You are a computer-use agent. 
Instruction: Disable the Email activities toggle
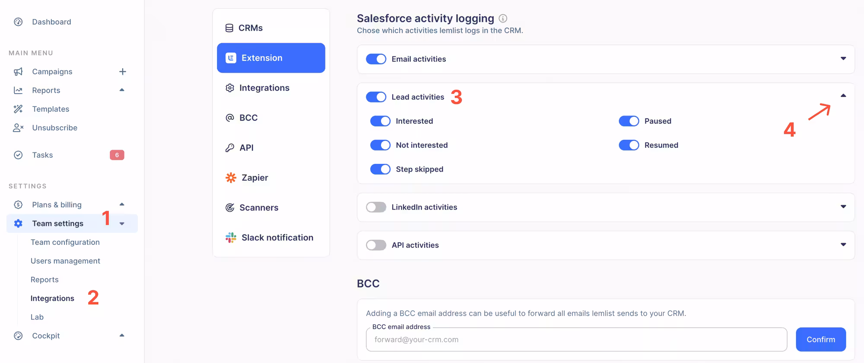tap(376, 59)
